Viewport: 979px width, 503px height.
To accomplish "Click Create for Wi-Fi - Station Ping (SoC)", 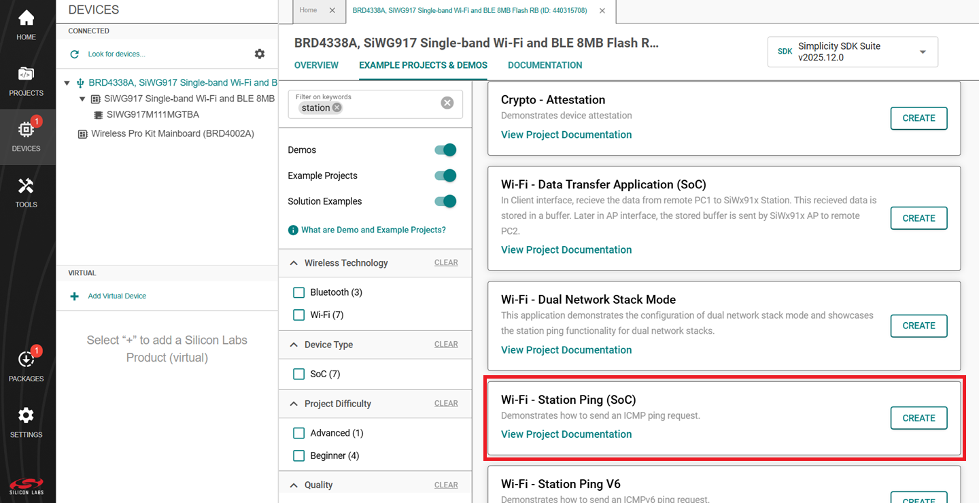I will click(x=918, y=418).
